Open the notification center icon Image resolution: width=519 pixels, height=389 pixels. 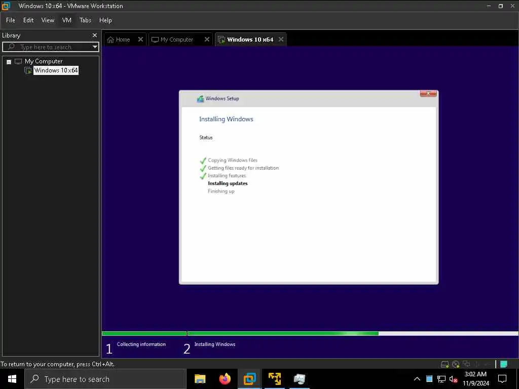[x=502, y=379]
